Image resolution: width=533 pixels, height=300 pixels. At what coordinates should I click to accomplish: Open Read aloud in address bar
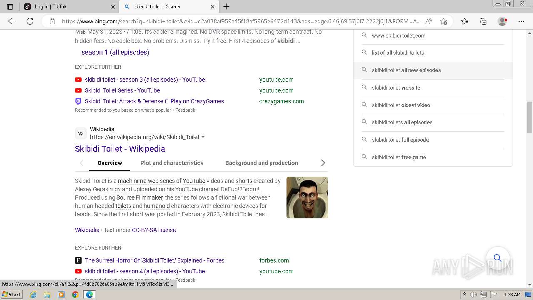[x=429, y=21]
